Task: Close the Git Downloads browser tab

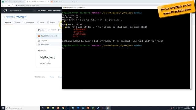Action: [73, 2]
